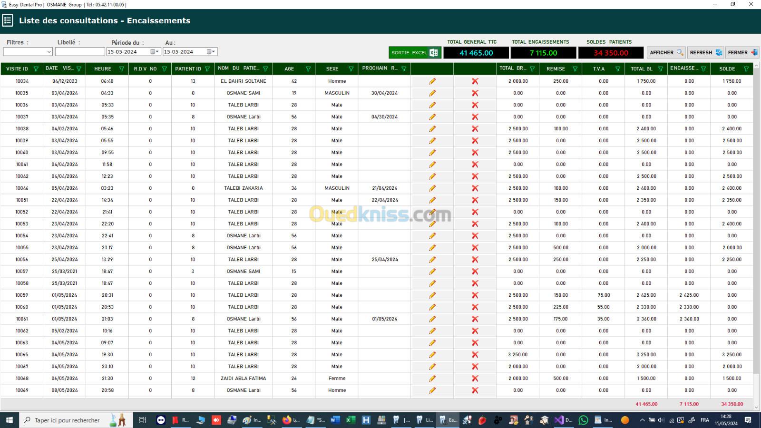Click the pencil edit icon for visit 10034
This screenshot has width=761, height=428.
[432, 81]
